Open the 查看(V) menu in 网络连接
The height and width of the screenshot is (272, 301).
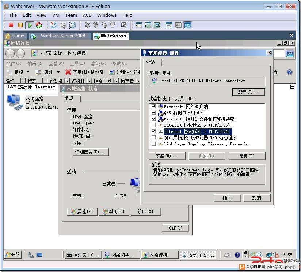(x=56, y=63)
